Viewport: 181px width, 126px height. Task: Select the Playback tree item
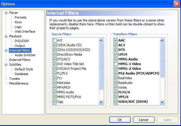coord(15,36)
